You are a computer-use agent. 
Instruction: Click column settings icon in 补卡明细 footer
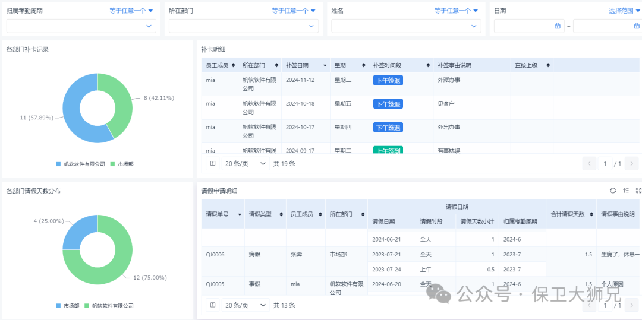tap(212, 164)
